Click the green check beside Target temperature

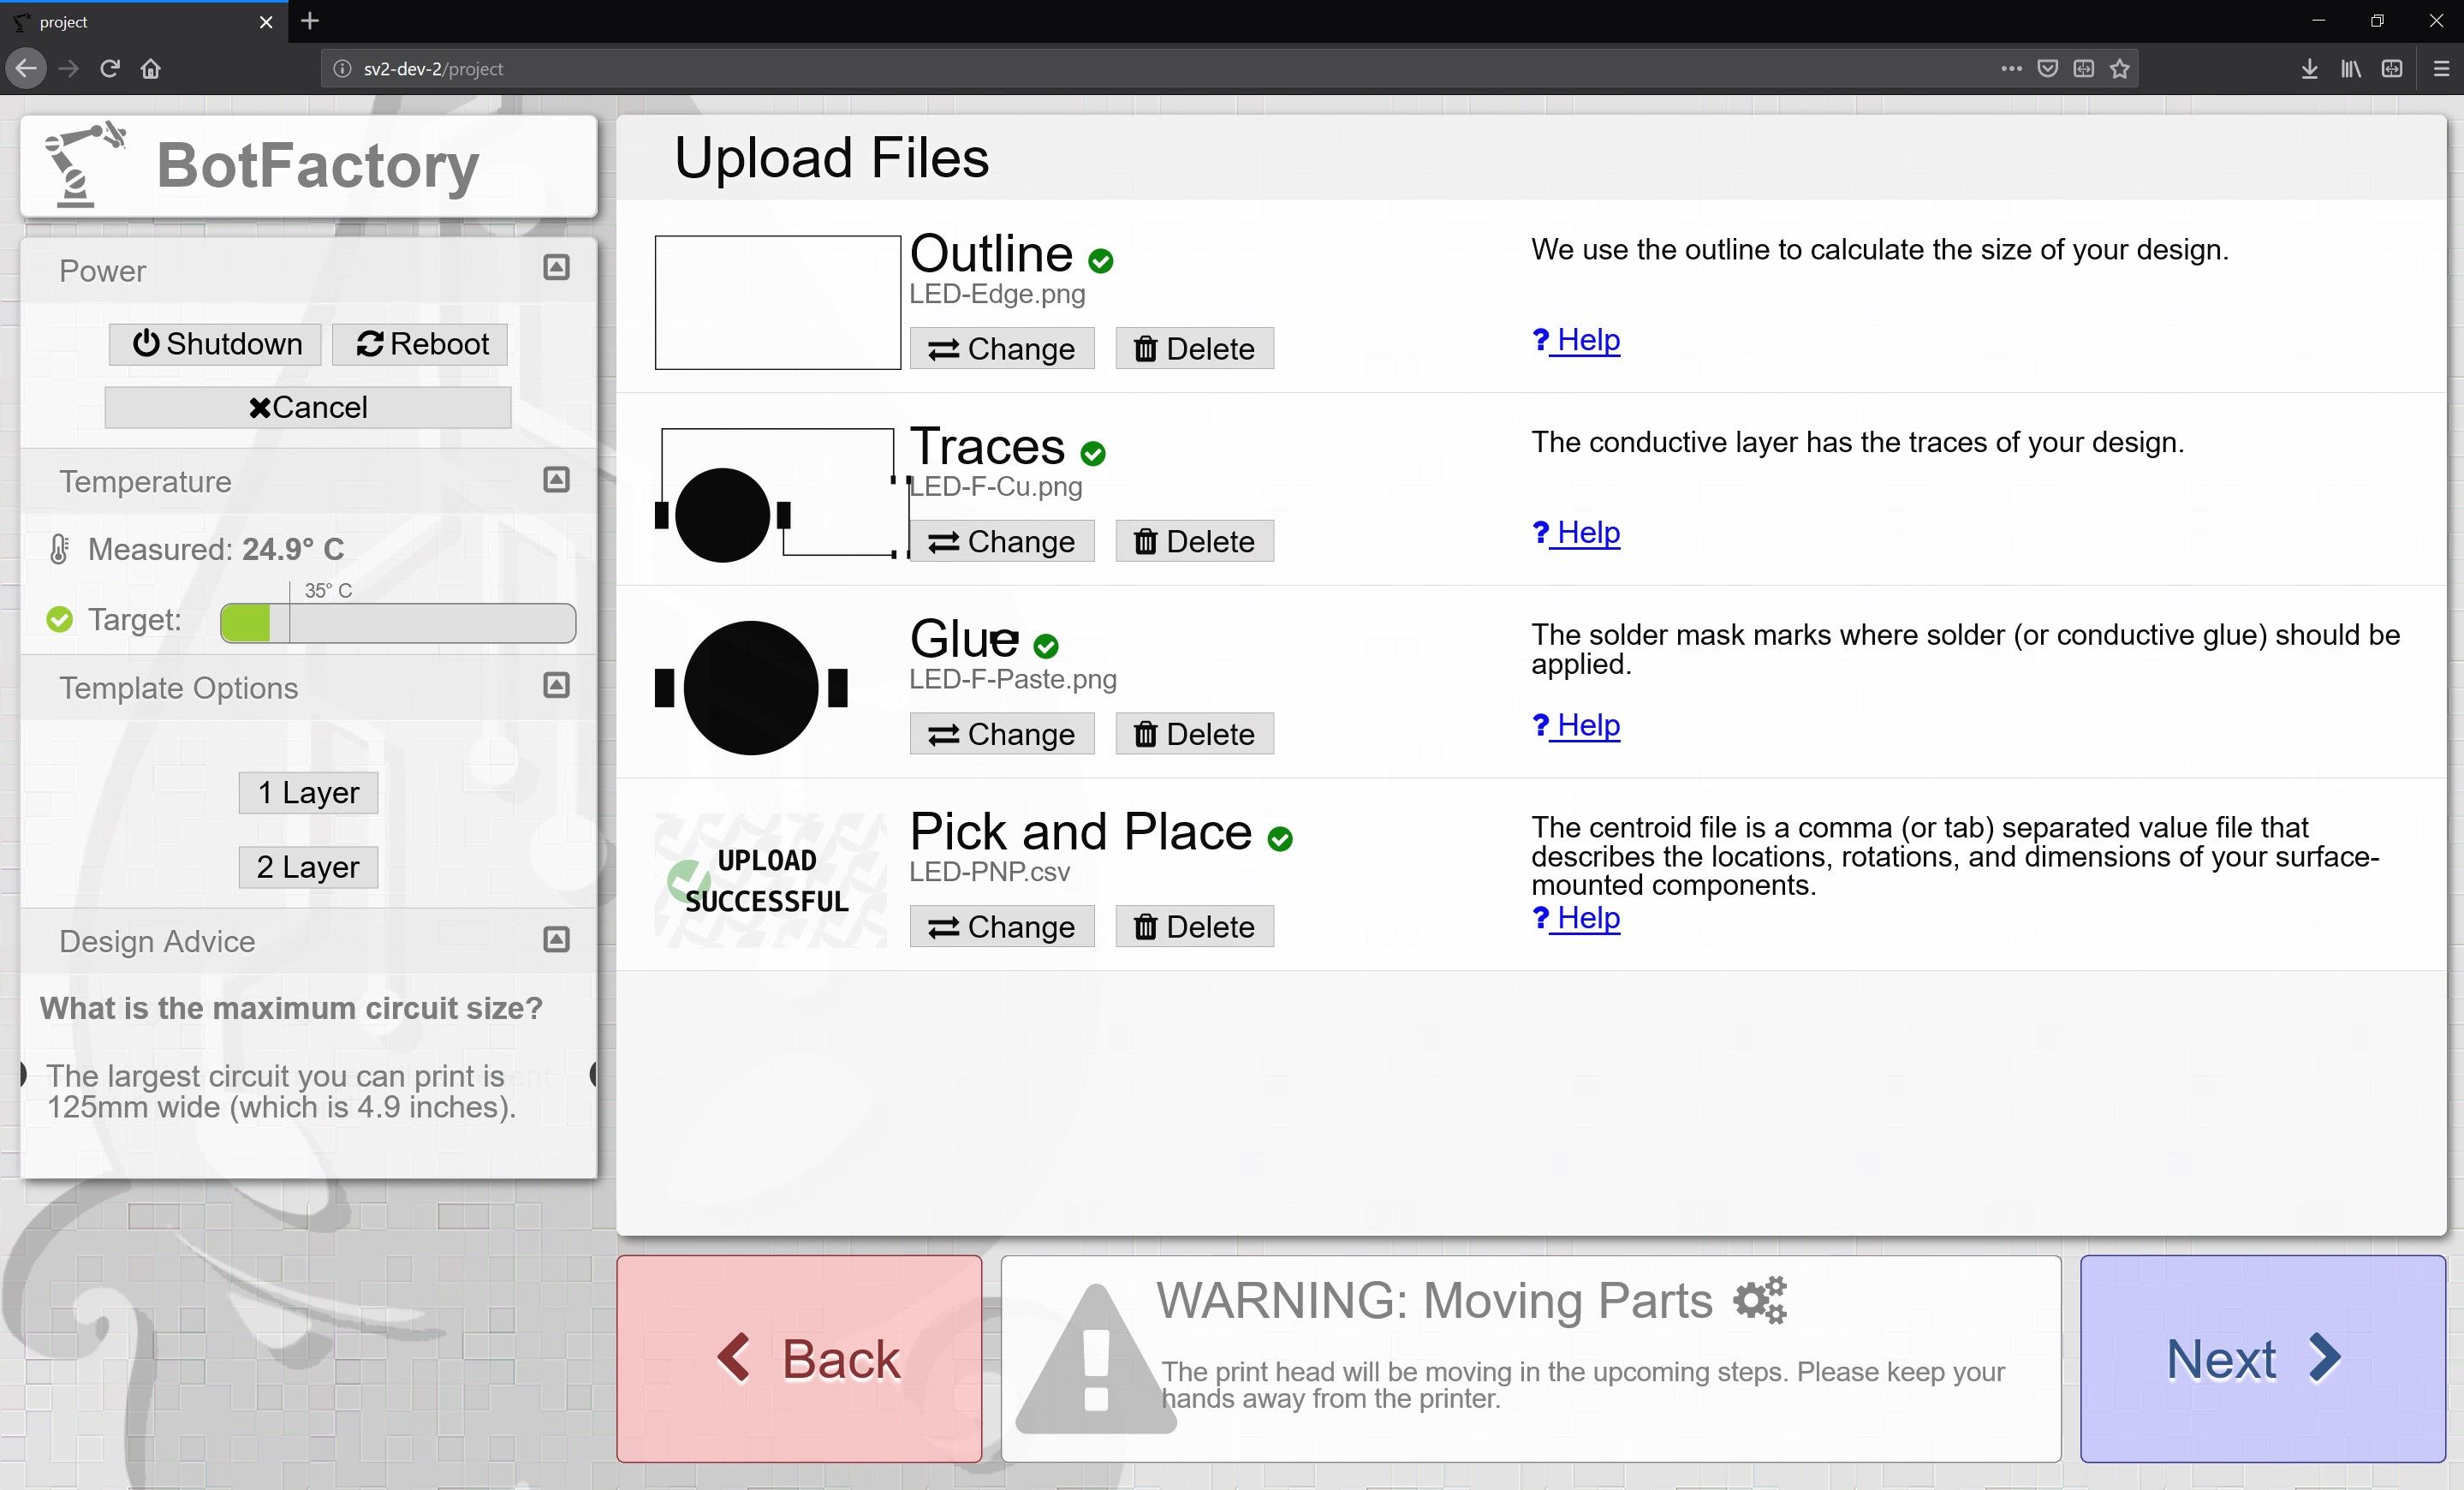[x=59, y=620]
